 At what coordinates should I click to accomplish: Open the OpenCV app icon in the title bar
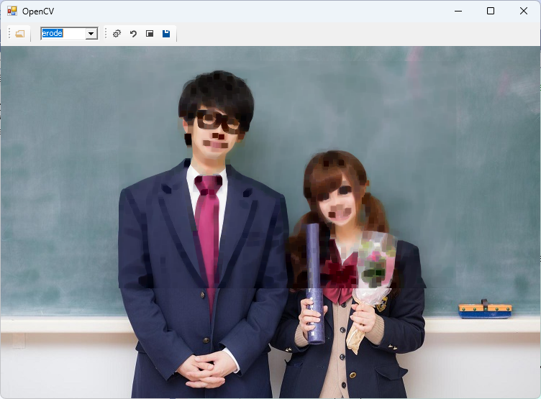pos(12,11)
